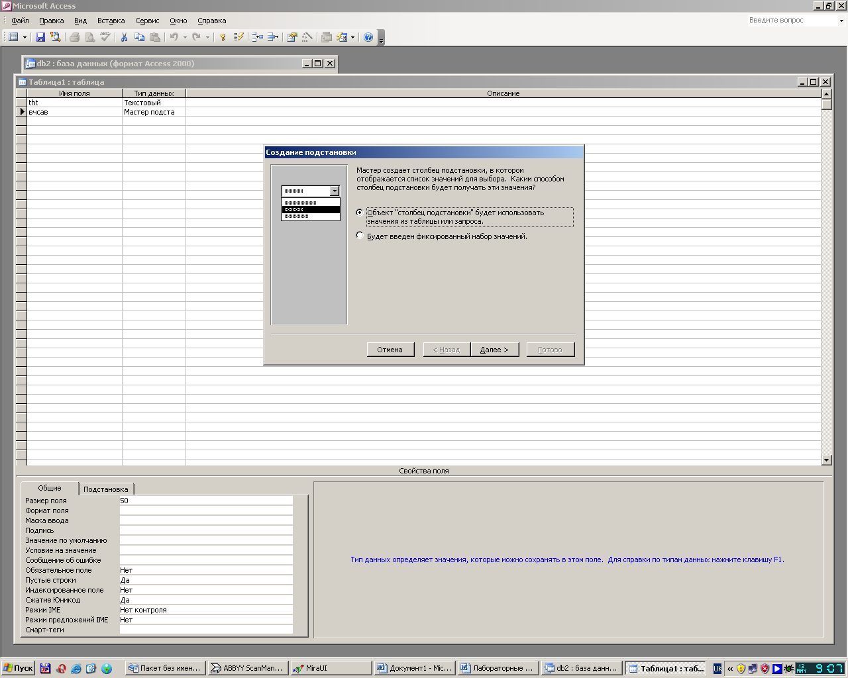
Task: Click the New Object toolbar icon
Action: click(x=342, y=37)
